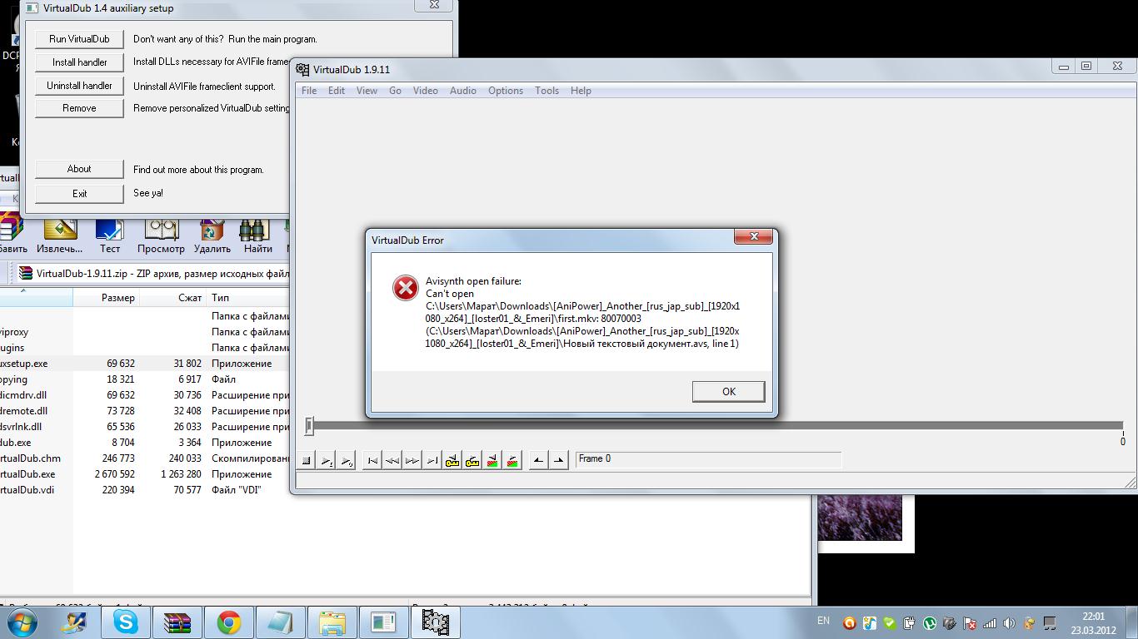The height and width of the screenshot is (639, 1138).
Task: Click the purple image thumbnail behind VirtualDub
Action: pos(860,518)
